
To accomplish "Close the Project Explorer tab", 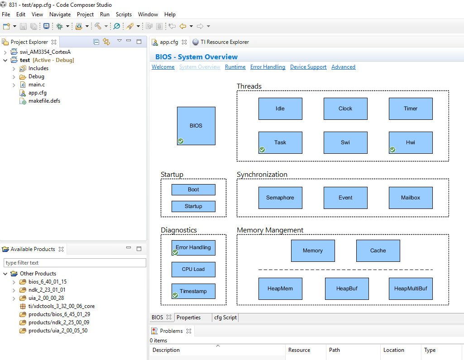I will pos(54,42).
